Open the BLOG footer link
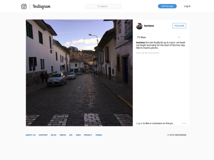This screenshot has height=160, width=214. pos(53,135)
